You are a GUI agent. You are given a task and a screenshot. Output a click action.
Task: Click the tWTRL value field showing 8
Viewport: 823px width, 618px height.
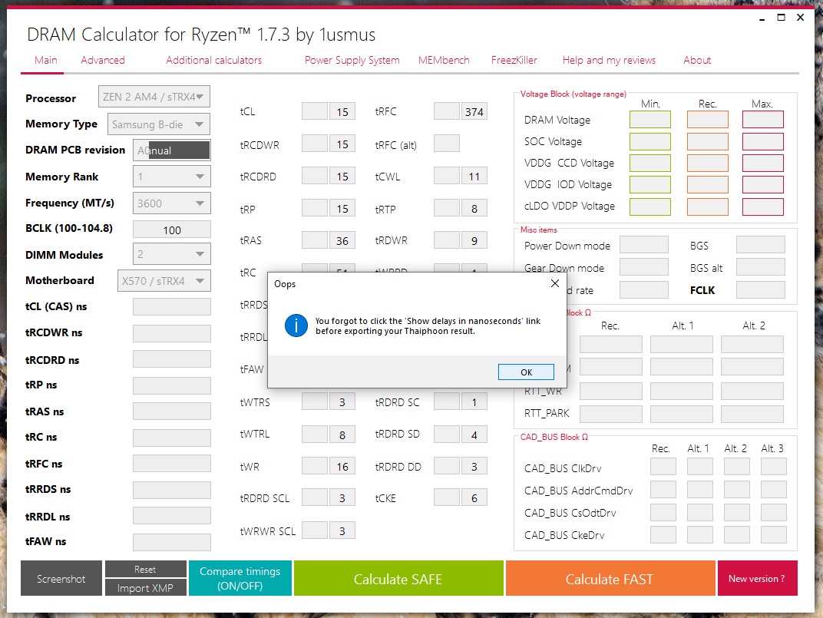pos(342,435)
